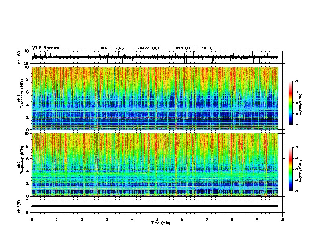Click tick label "1" on the Time axis
The image size is (318, 246).
coord(57,219)
